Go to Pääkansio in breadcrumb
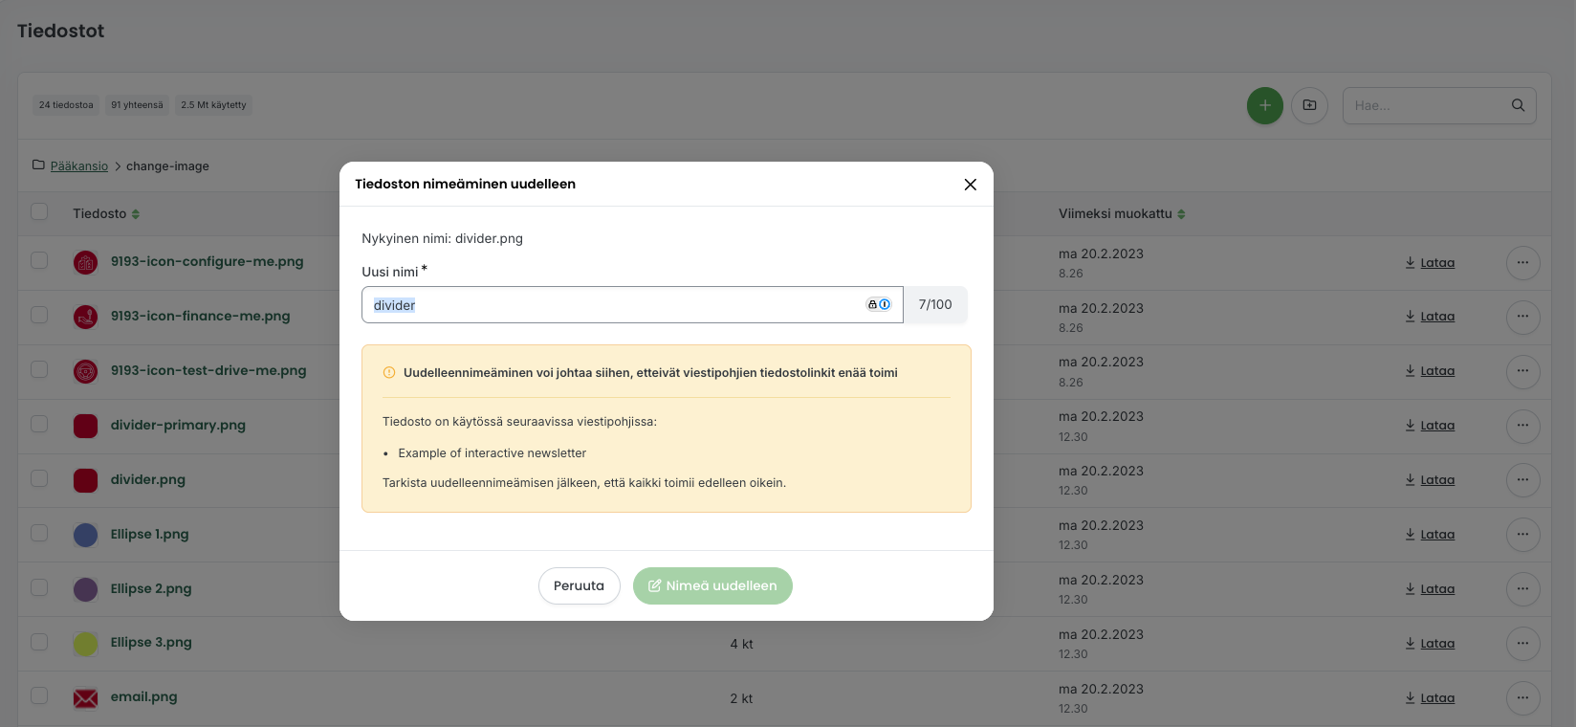 click(x=79, y=166)
